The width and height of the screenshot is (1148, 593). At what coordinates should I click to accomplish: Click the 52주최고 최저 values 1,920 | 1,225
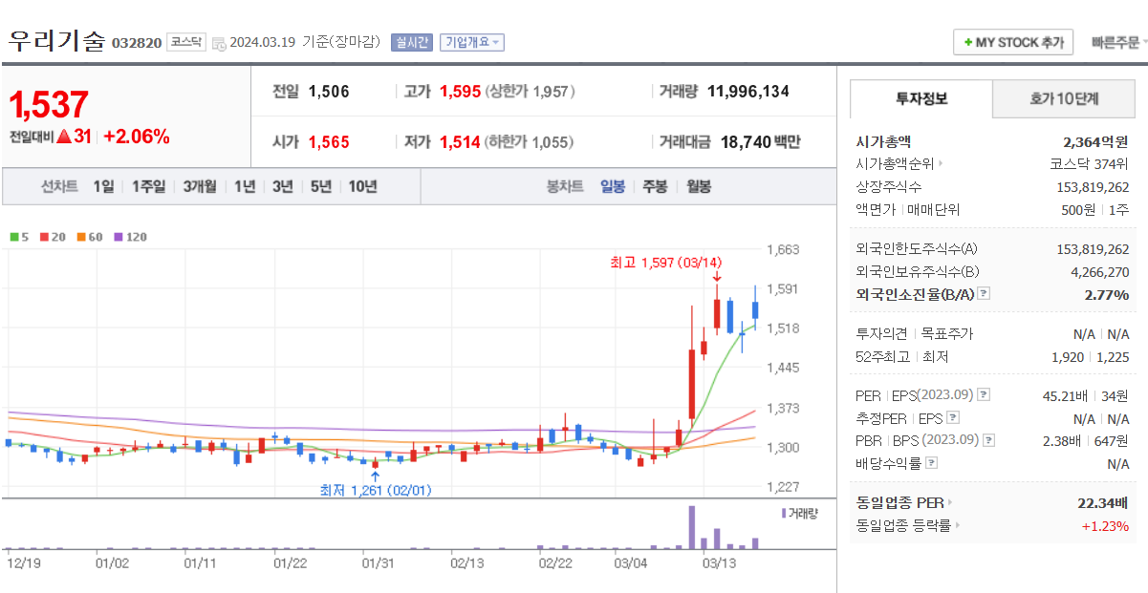1089,357
